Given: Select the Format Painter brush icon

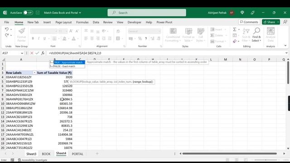Looking at the screenshot, I should [x=22, y=31].
